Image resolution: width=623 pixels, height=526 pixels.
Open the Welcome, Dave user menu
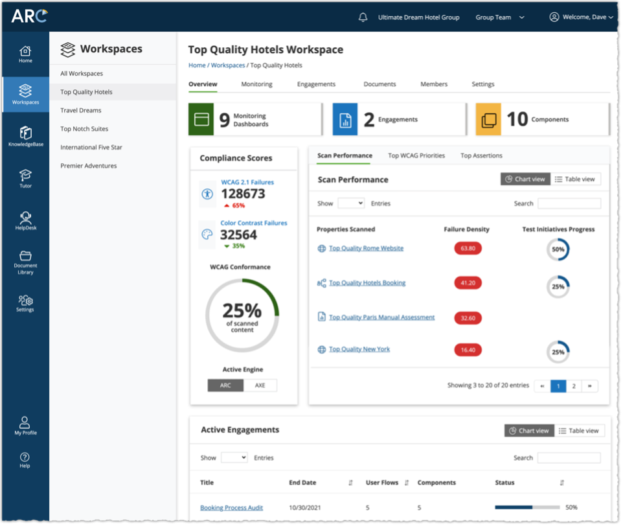581,17
